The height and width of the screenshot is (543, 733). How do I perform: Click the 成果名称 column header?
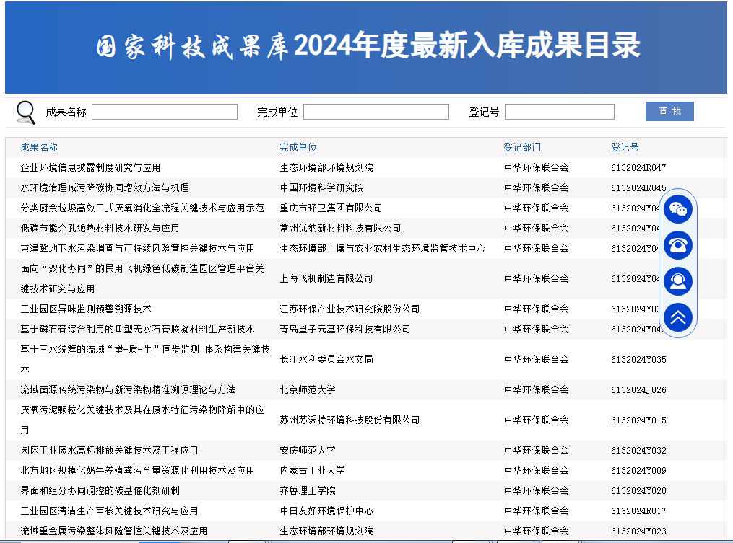tap(39, 147)
